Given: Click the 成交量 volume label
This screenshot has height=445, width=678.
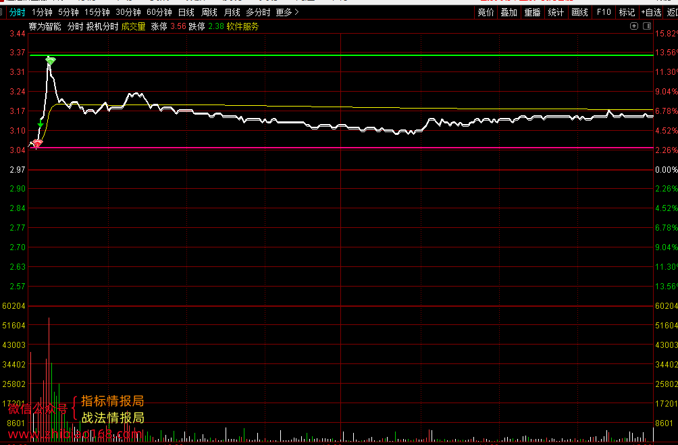Looking at the screenshot, I should pyautogui.click(x=133, y=26).
